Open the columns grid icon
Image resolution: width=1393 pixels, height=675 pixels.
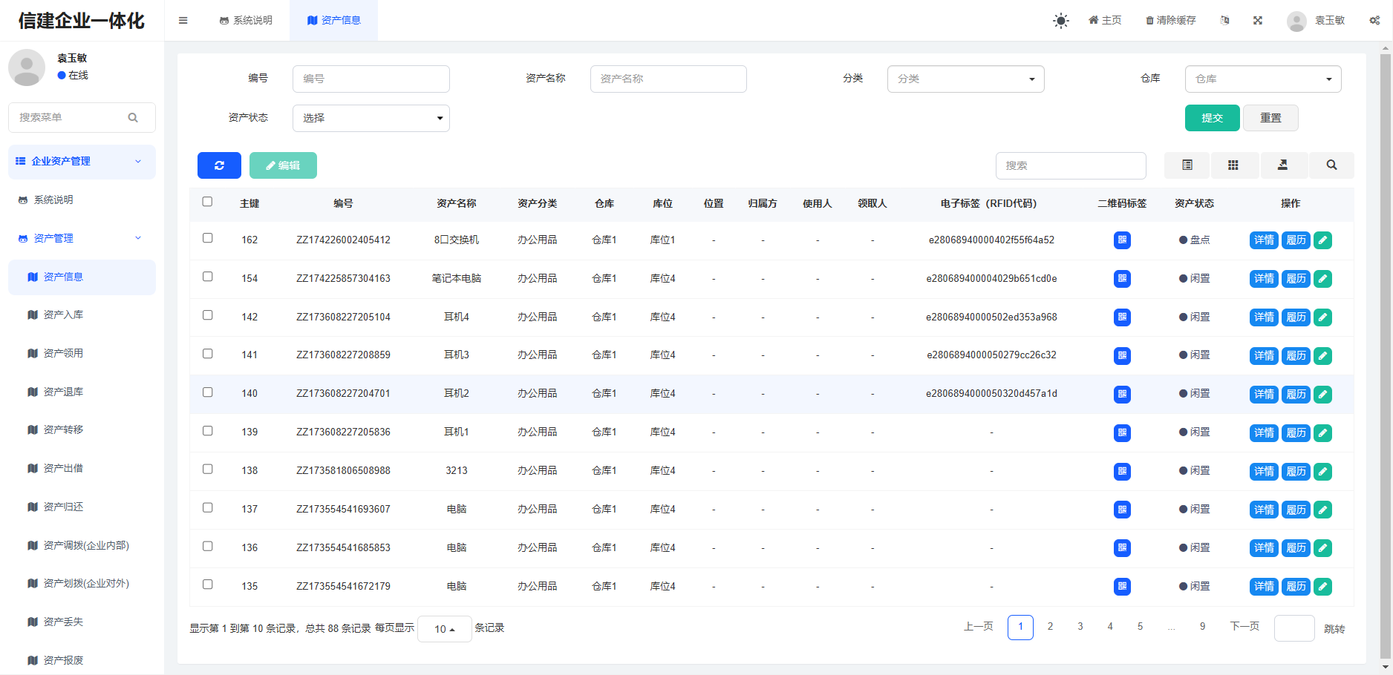[x=1233, y=165]
